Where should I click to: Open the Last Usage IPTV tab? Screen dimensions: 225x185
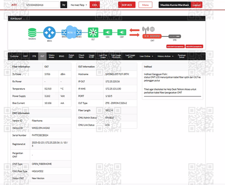pos(130,56)
